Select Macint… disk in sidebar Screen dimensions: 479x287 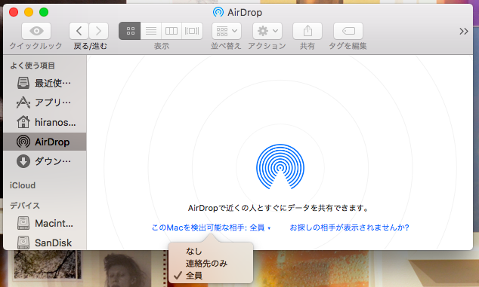[45, 223]
